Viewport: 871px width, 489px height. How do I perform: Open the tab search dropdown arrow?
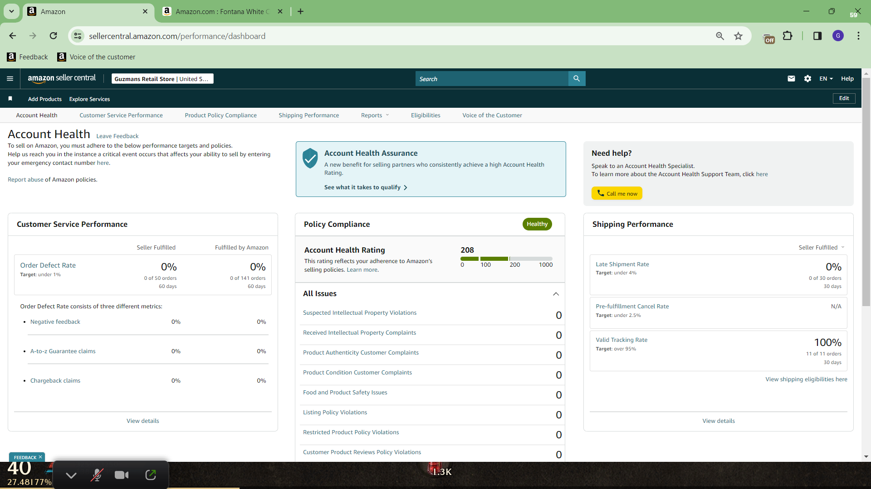click(11, 11)
